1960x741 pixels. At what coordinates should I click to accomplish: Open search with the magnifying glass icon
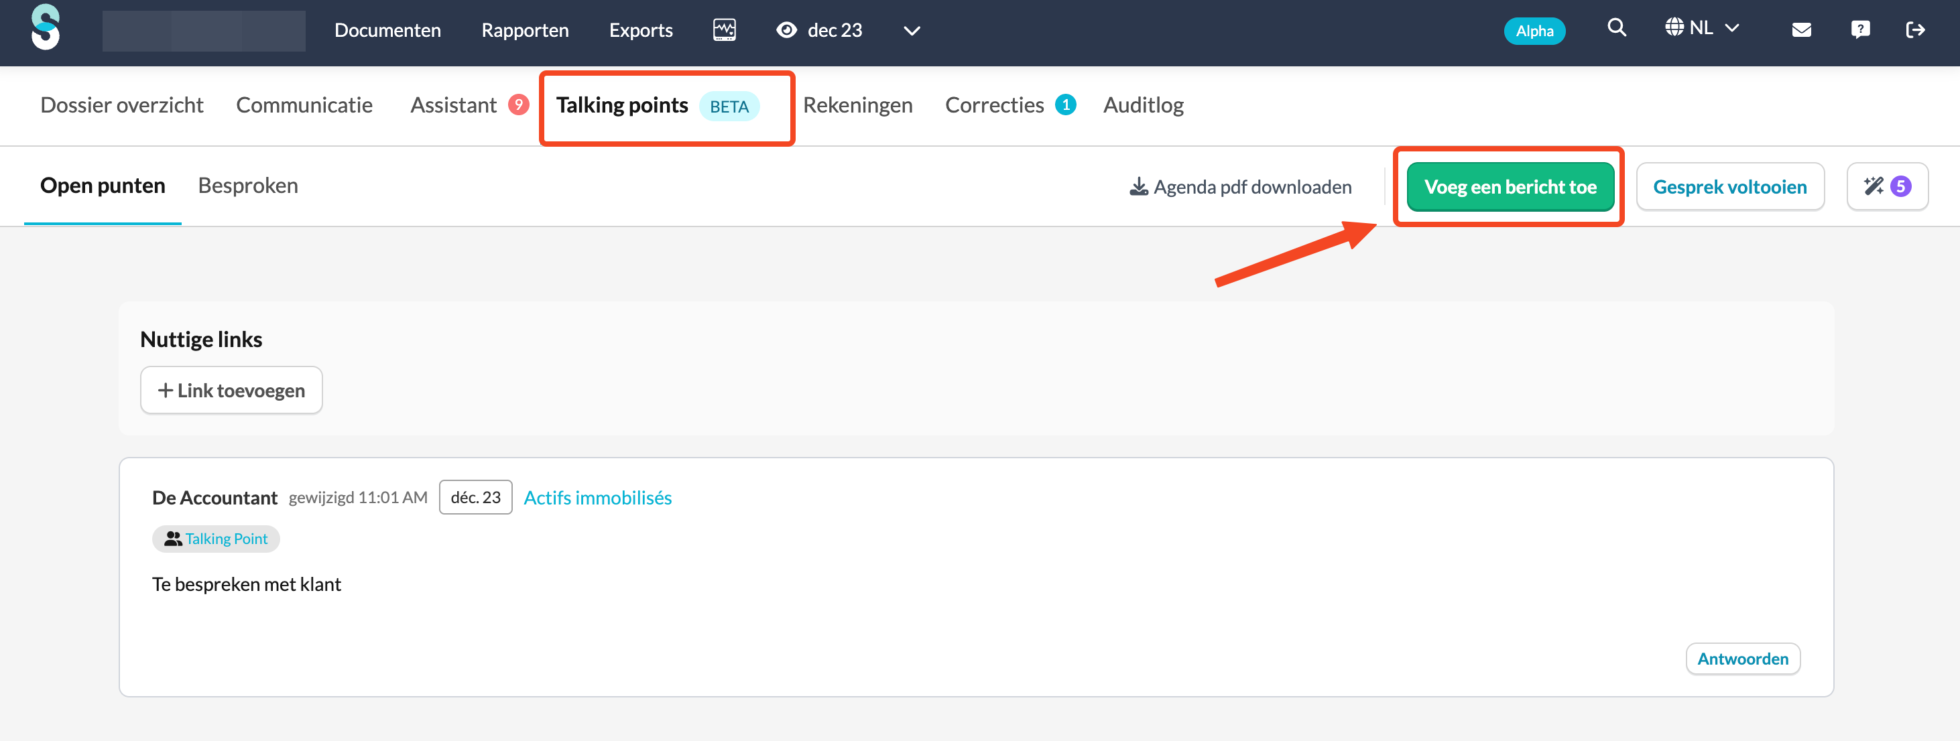[x=1616, y=28]
